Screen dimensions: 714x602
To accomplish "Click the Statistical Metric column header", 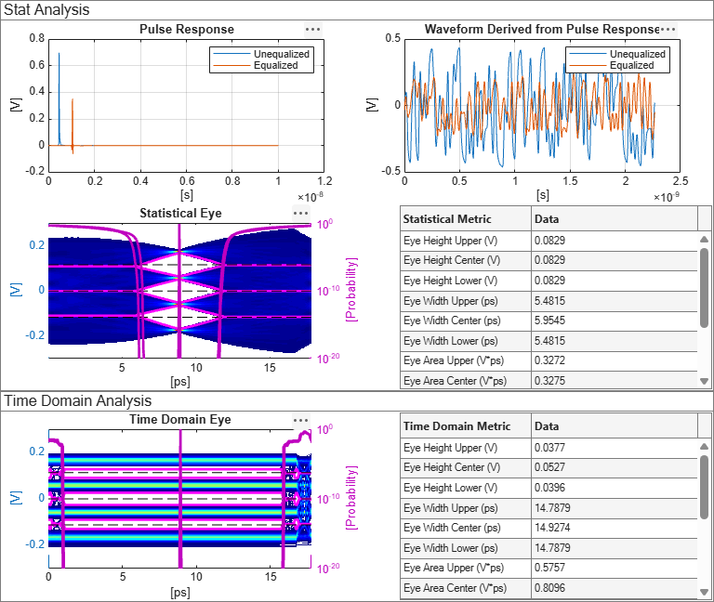I will (x=466, y=219).
